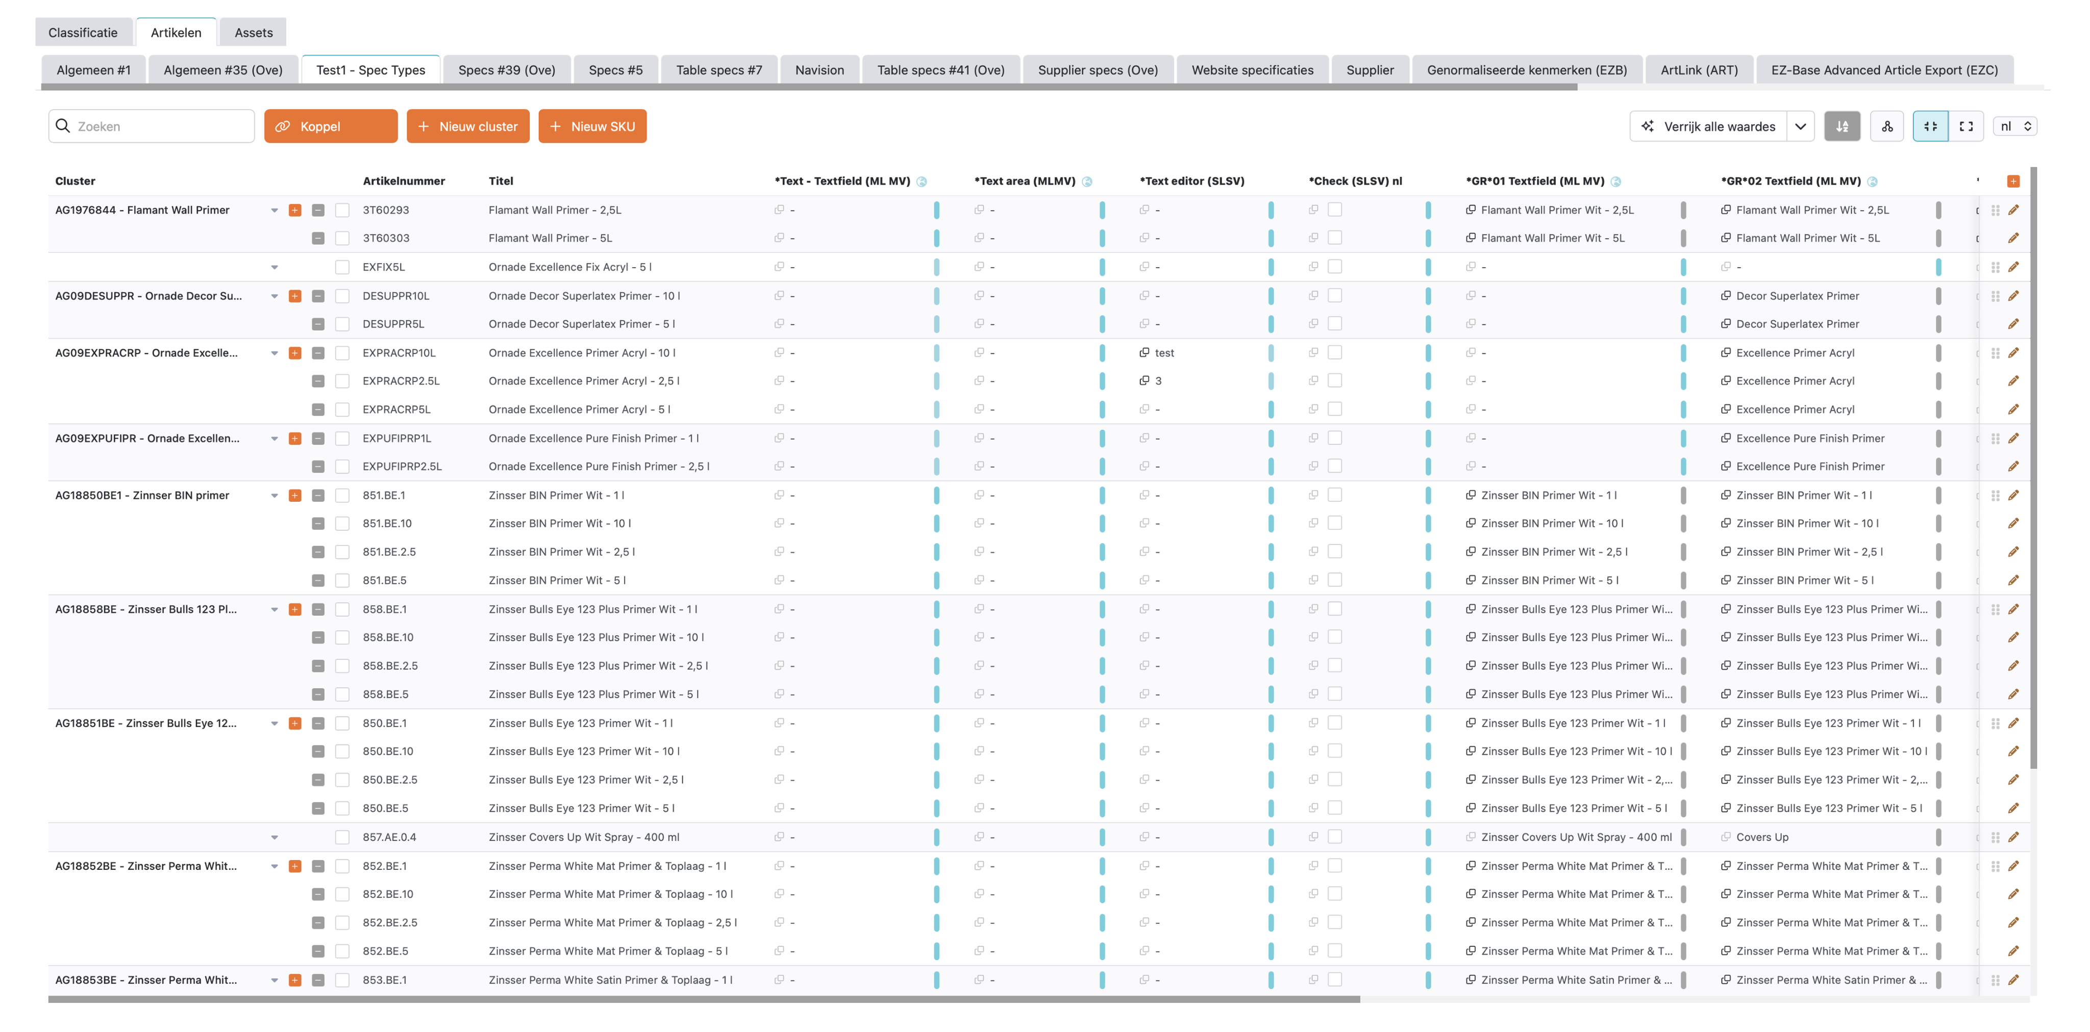Click orange plus on AG09DESUPPR cluster

[295, 296]
